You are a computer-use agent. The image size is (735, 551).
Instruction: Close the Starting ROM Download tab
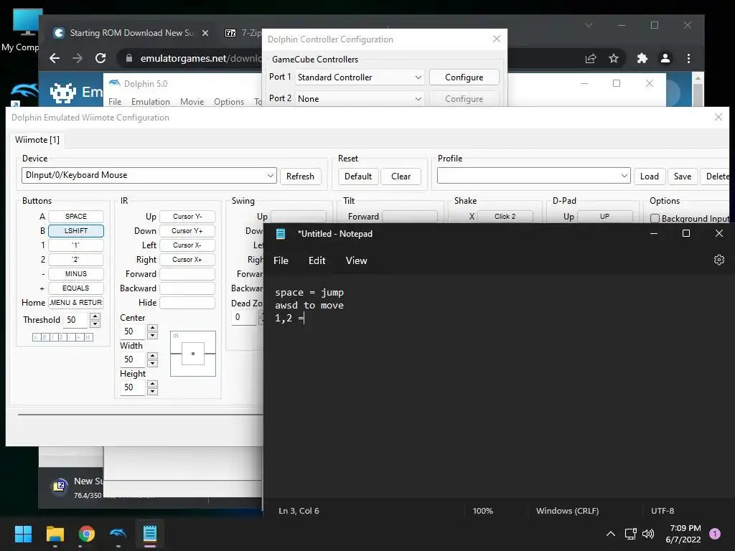pos(205,33)
